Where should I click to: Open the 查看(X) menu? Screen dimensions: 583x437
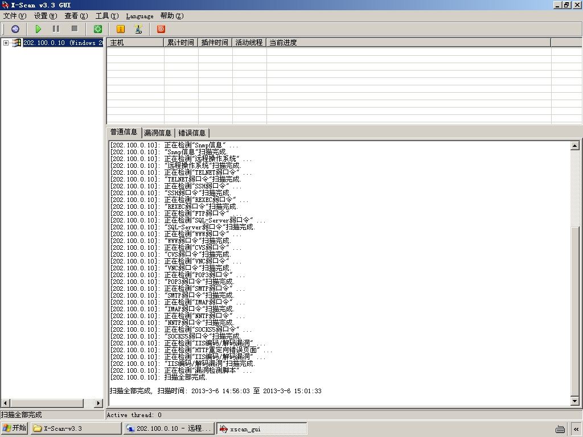click(x=76, y=15)
